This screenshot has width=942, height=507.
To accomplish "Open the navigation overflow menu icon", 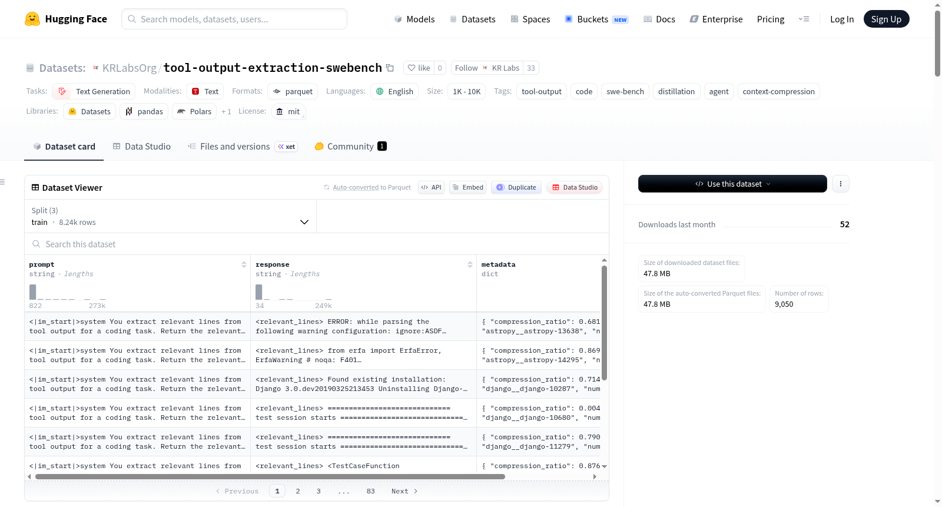I will (804, 19).
